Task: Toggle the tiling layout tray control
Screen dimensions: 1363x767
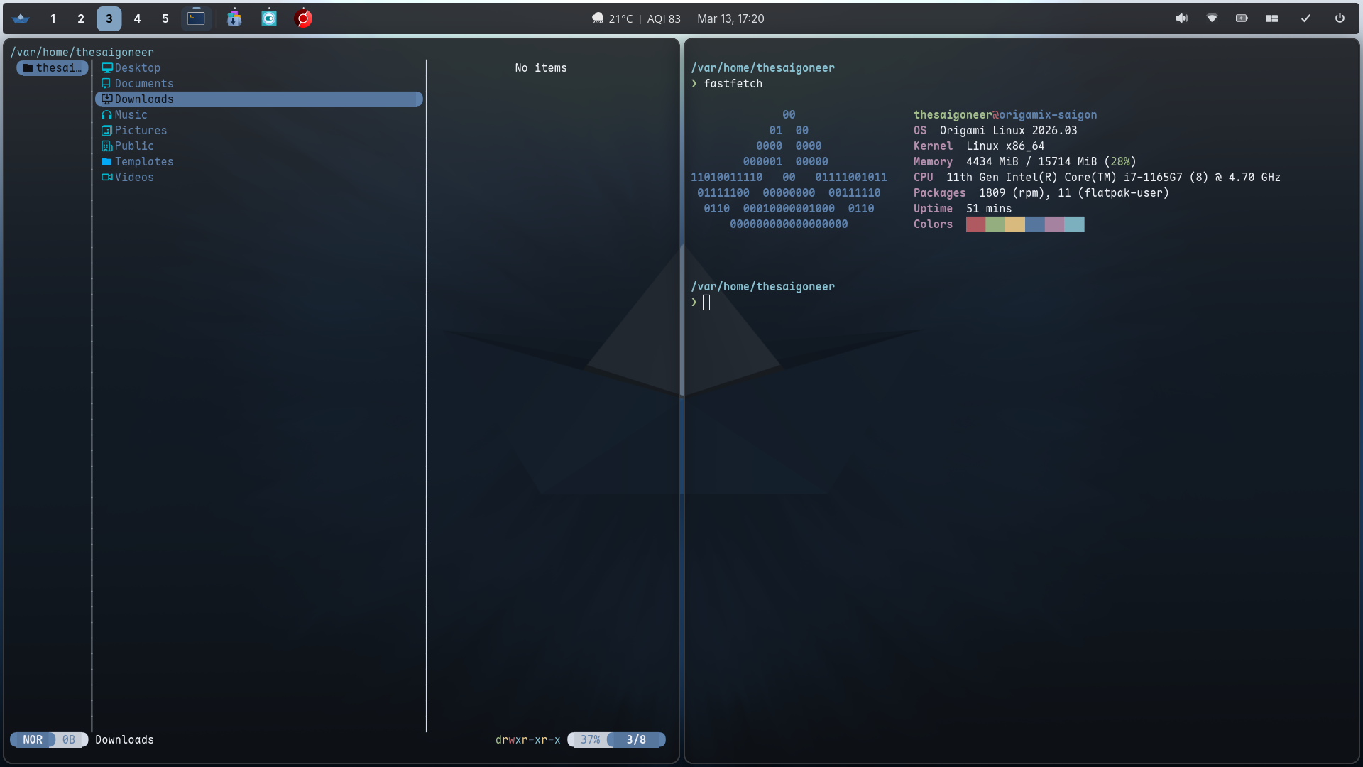Action: point(1271,18)
